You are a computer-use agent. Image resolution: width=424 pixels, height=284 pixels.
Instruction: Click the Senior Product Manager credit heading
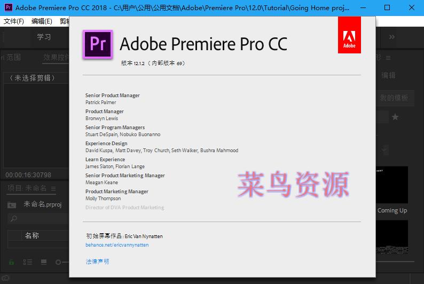click(113, 96)
